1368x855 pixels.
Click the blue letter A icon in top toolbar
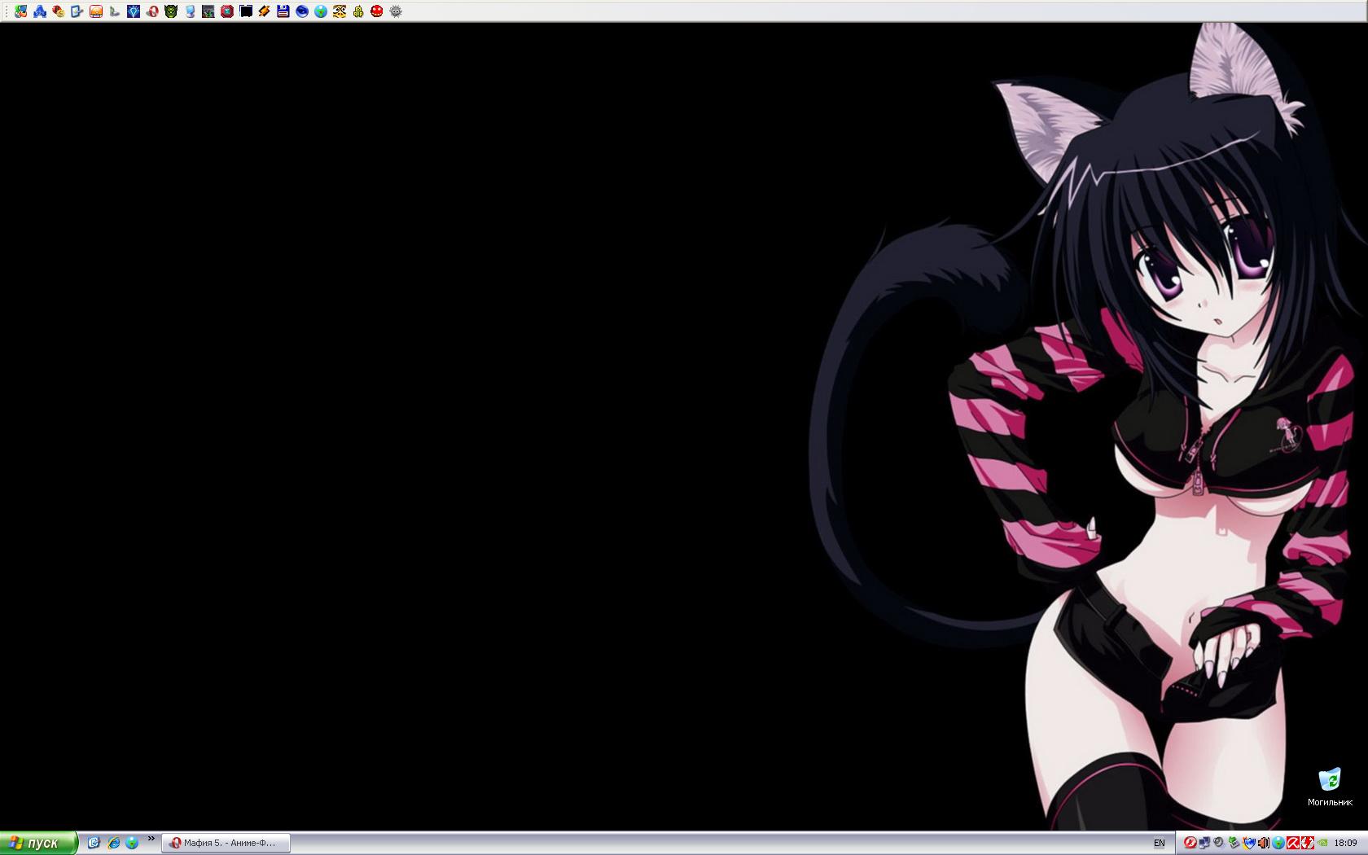[x=39, y=11]
